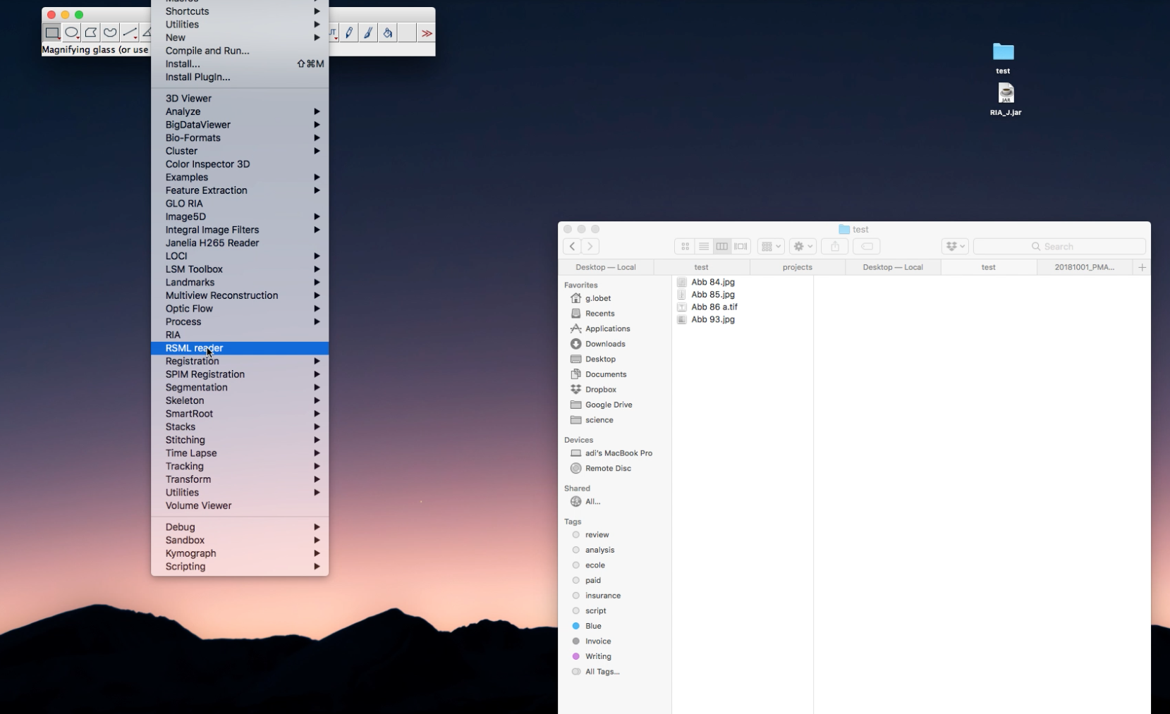This screenshot has height=714, width=1170.
Task: Open the 3D Viewer plugin
Action: pyautogui.click(x=240, y=99)
